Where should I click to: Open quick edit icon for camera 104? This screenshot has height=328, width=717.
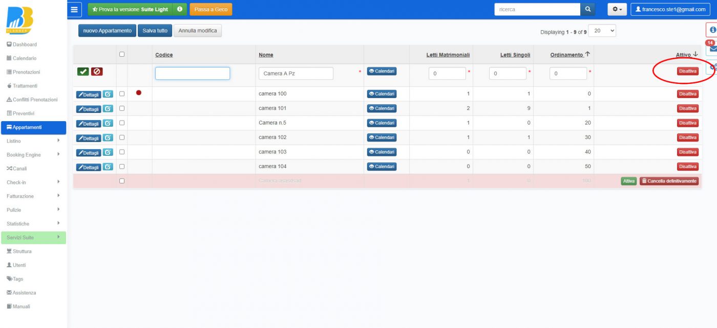pos(108,167)
